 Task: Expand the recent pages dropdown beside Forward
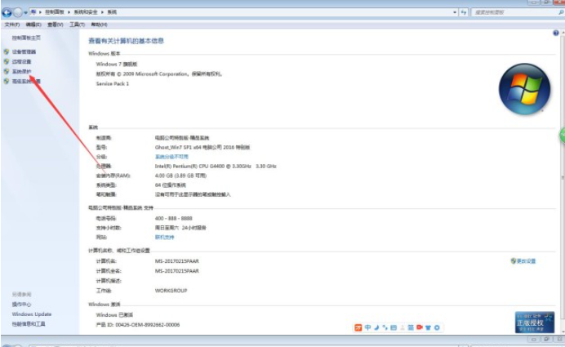click(x=27, y=13)
